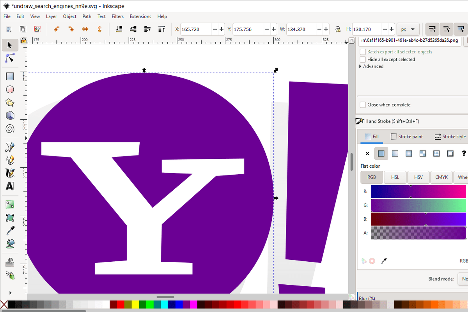Open the Path menu
Screen dimensions: 468x312
(87, 16)
